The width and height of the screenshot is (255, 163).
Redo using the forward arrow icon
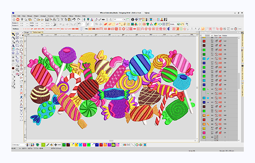[79, 19]
